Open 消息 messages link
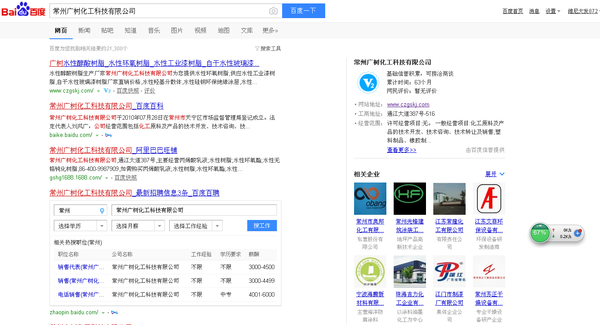Screen dimensions: 600x325 click(x=534, y=11)
